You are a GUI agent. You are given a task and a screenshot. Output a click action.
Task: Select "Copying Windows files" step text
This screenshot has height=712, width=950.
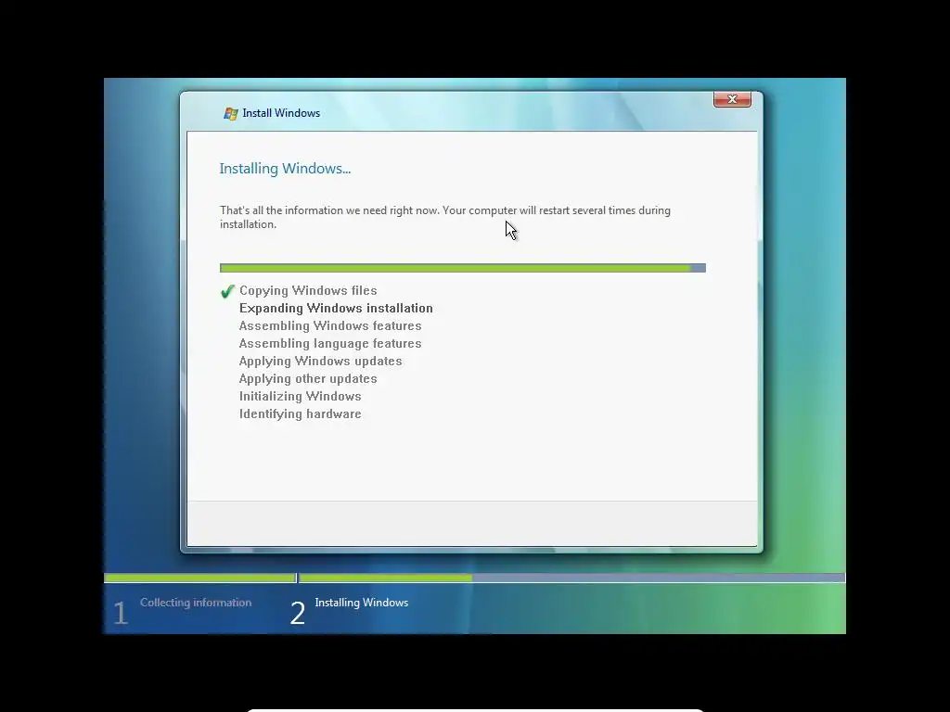(308, 290)
